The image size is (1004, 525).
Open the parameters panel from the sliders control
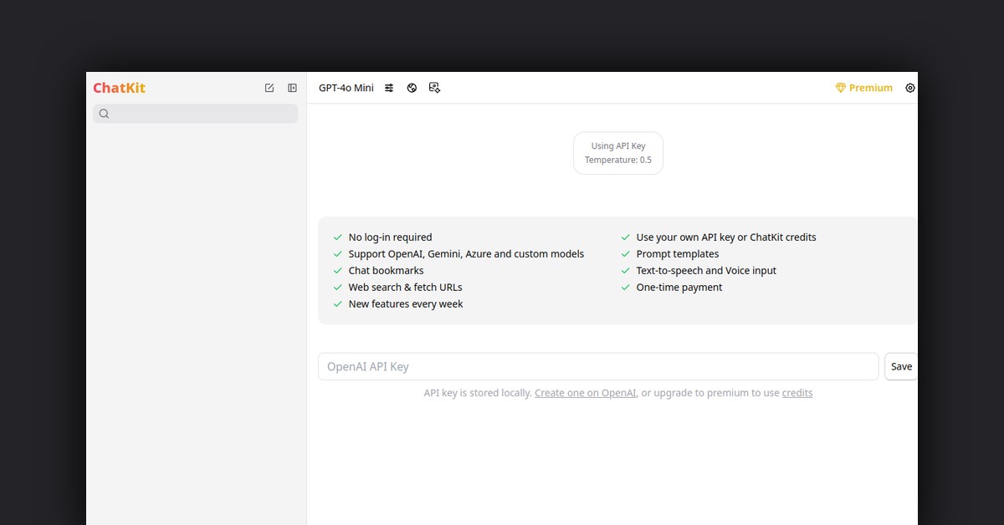[388, 87]
